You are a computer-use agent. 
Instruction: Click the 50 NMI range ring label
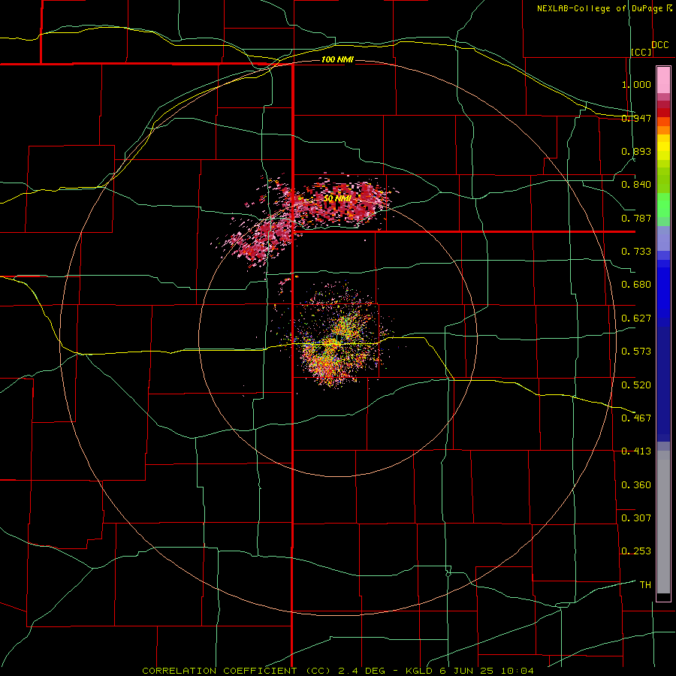coord(337,198)
